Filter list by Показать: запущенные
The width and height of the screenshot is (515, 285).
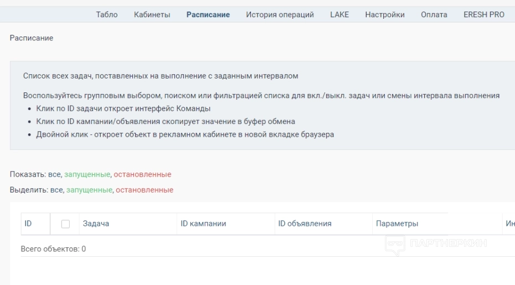tap(87, 174)
